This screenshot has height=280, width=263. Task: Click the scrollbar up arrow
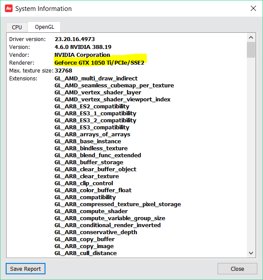click(251, 38)
